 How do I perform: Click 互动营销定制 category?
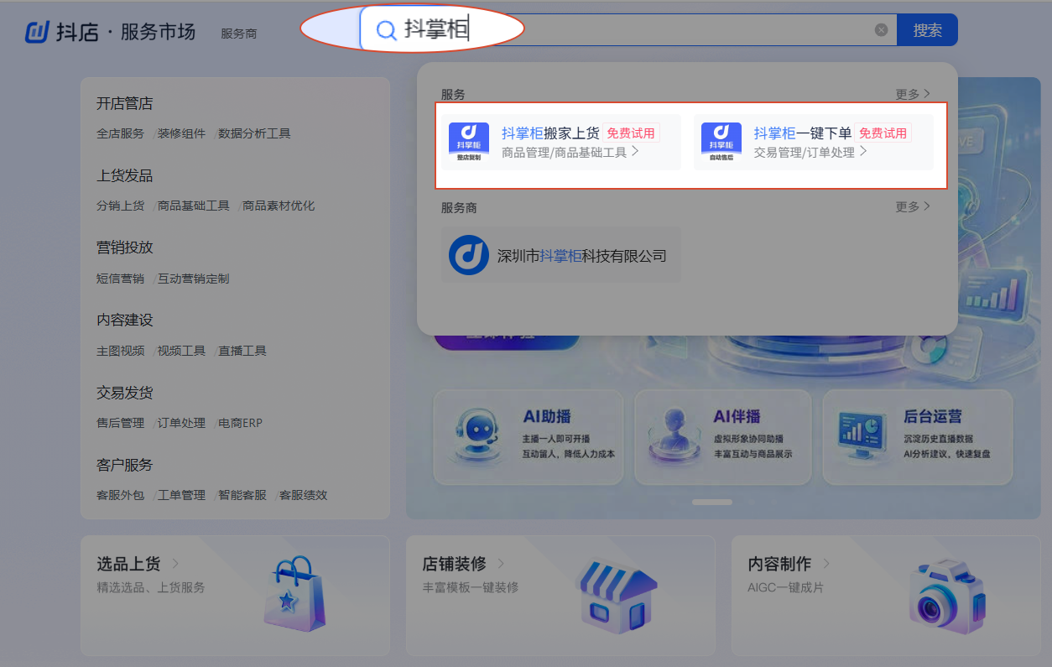click(x=193, y=279)
